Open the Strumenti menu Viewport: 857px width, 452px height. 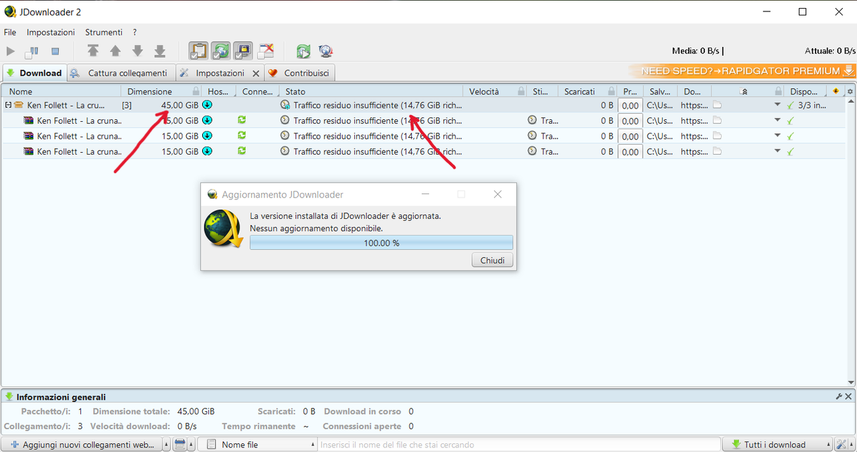click(x=104, y=32)
